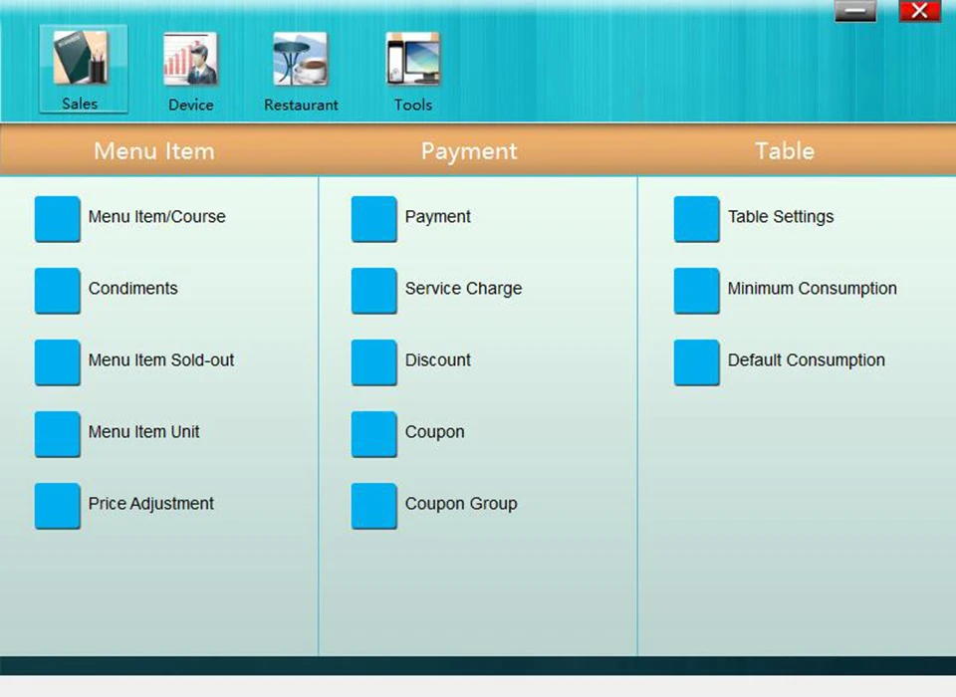Viewport: 956px width, 697px height.
Task: Select the blue square next to Service Charge
Action: [x=373, y=291]
